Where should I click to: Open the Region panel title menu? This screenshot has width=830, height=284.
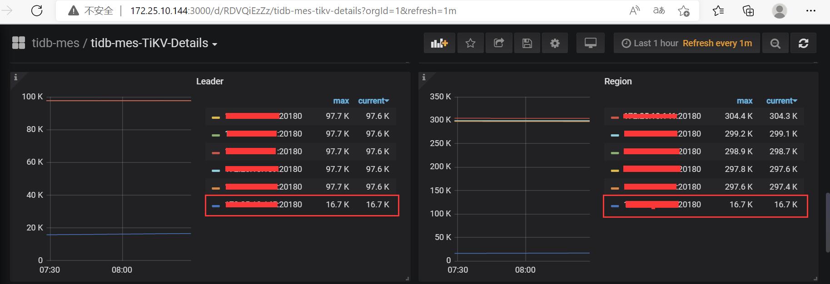click(x=618, y=81)
